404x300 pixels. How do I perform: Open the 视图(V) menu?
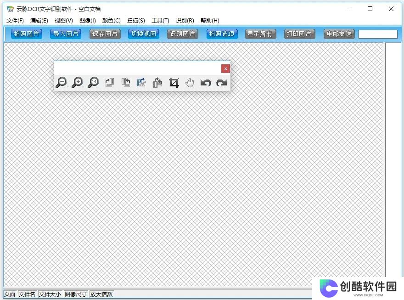click(64, 21)
